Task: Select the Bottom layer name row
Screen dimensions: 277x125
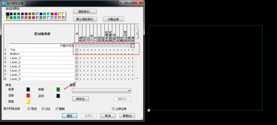Action: coord(42,54)
